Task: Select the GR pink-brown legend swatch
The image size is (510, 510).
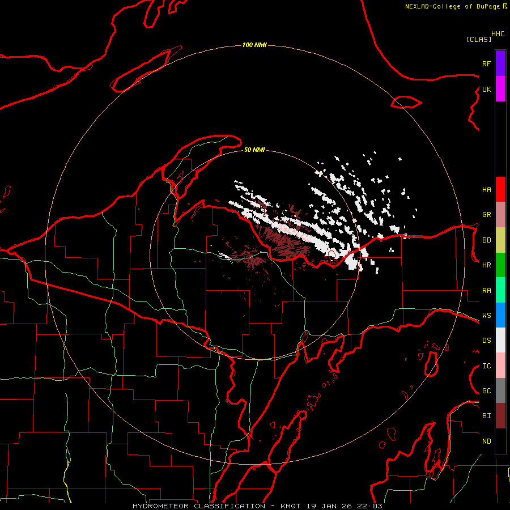Action: pyautogui.click(x=500, y=215)
